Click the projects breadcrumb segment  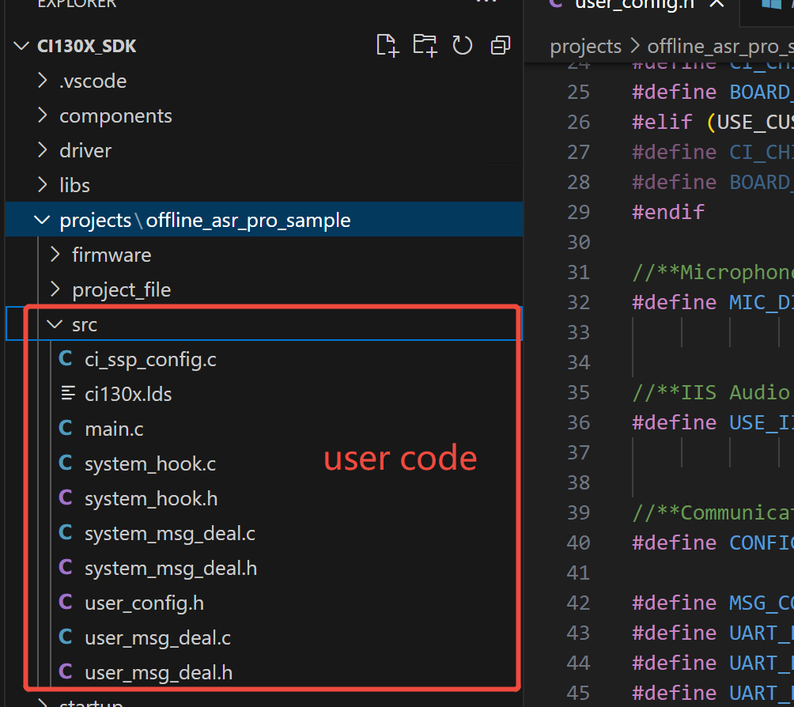pyautogui.click(x=586, y=47)
